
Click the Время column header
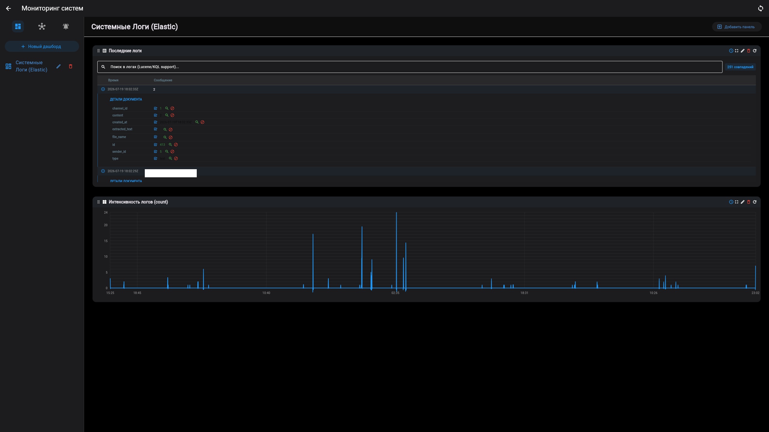(x=113, y=80)
